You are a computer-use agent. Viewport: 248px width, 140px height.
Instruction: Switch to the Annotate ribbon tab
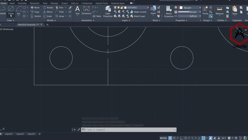tap(22, 3)
